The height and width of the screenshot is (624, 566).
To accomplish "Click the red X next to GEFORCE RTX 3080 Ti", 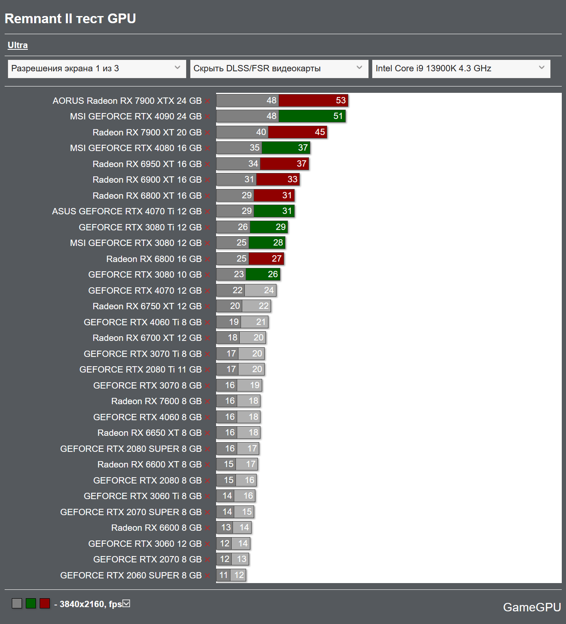I will tap(207, 228).
